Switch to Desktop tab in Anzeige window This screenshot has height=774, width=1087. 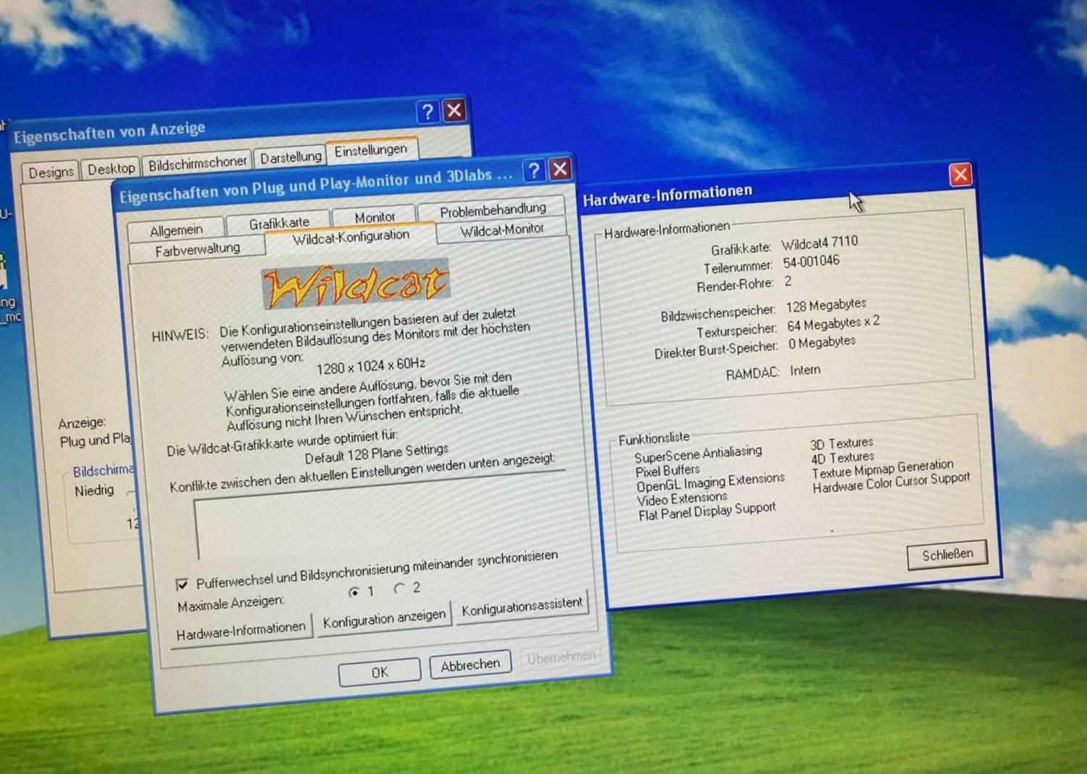111,169
